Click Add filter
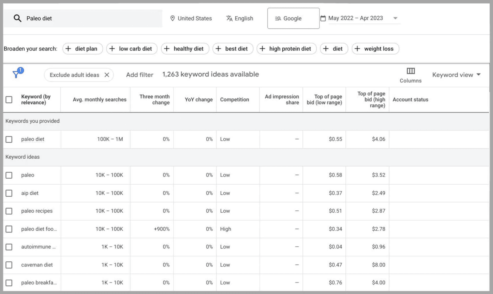Viewport: 493px width, 294px height. [140, 75]
